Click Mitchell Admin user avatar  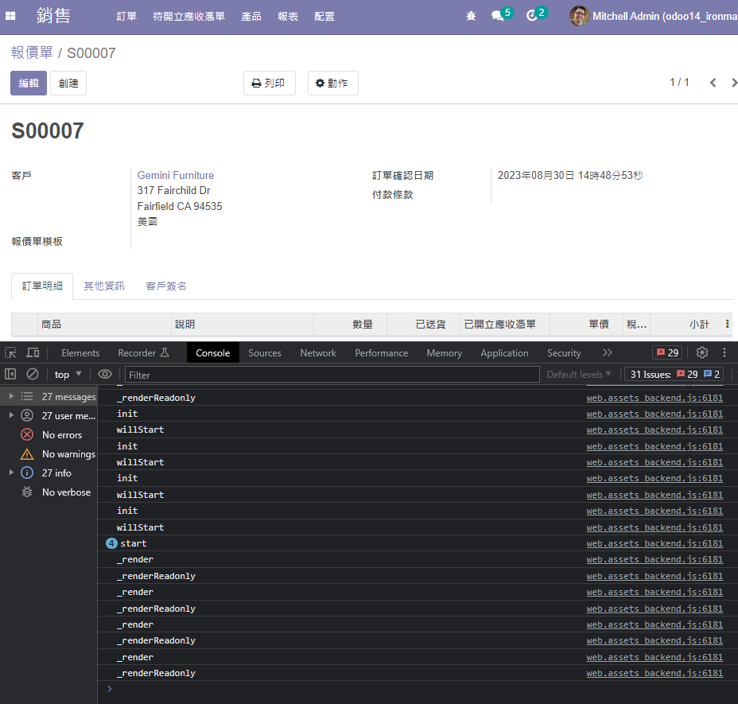tap(579, 16)
